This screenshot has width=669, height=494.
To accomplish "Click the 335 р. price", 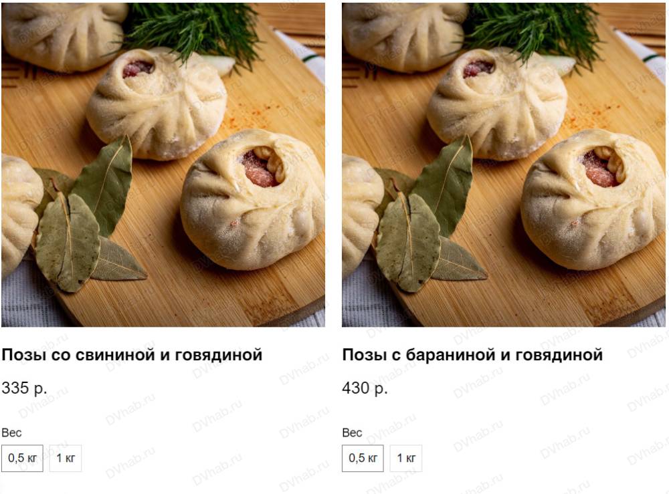I will pyautogui.click(x=24, y=388).
